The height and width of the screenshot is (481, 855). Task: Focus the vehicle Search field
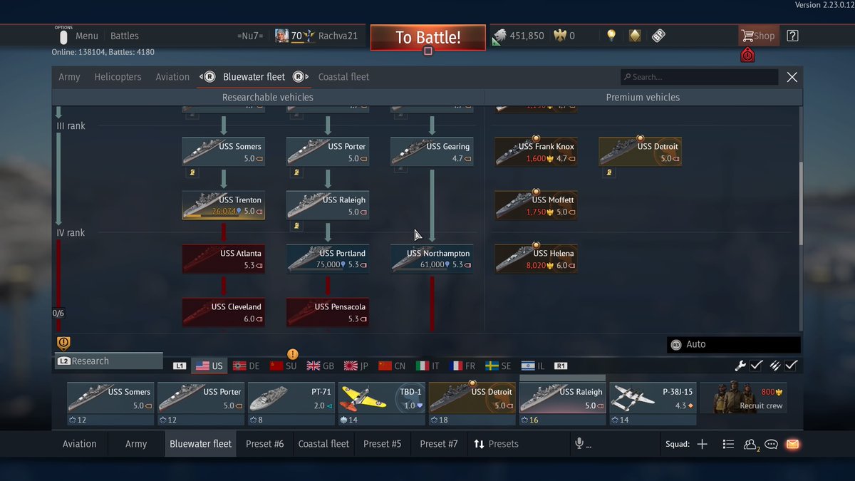(x=699, y=77)
